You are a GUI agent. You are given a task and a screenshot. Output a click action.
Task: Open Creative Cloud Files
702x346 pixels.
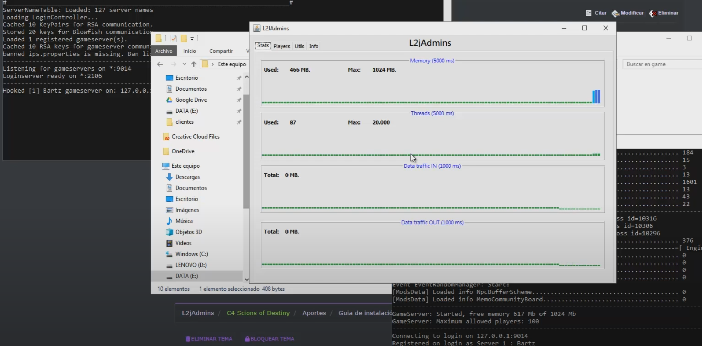point(196,137)
